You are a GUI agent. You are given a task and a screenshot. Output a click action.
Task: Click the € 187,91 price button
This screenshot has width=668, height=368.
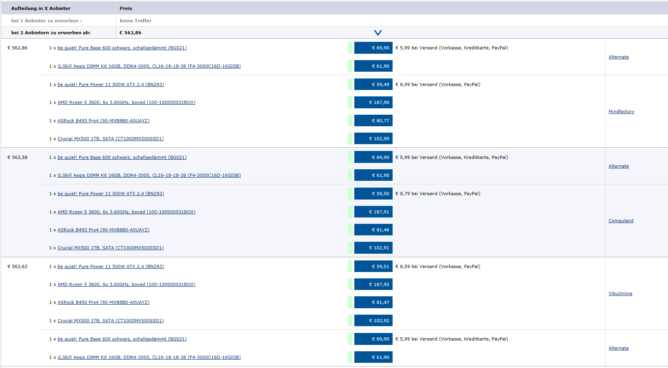tap(373, 212)
